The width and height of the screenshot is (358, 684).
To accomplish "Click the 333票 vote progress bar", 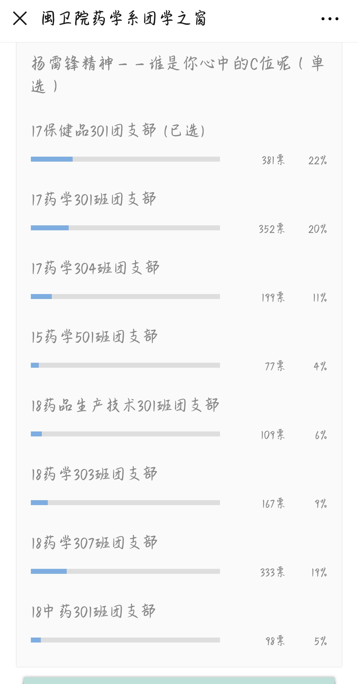I will point(125,571).
